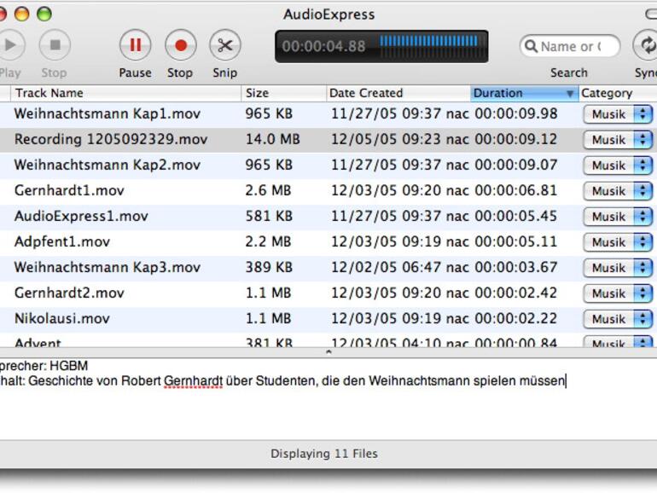Click duration 00:00:06.81 cell

[516, 190]
